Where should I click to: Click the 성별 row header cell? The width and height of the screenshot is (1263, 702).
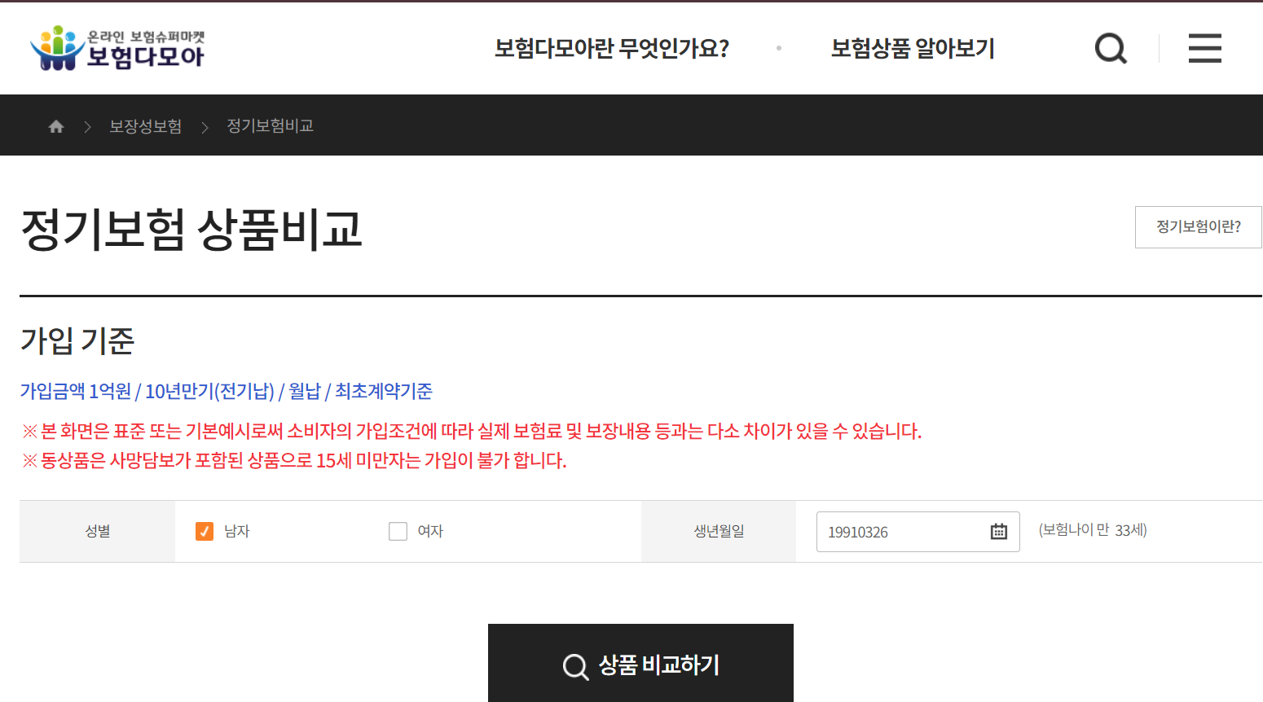point(96,531)
